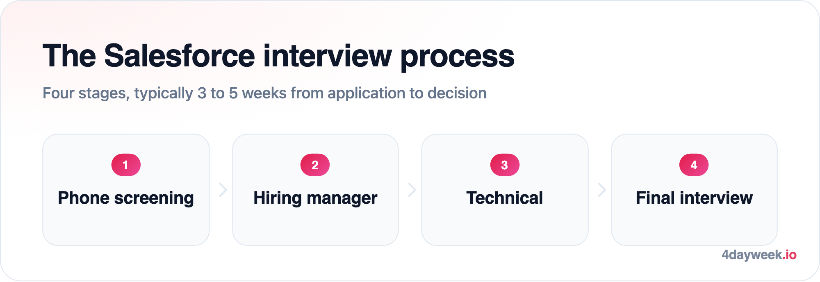Viewport: 820px width, 282px height.
Task: Open the 4dayweek.io link
Action: click(759, 255)
